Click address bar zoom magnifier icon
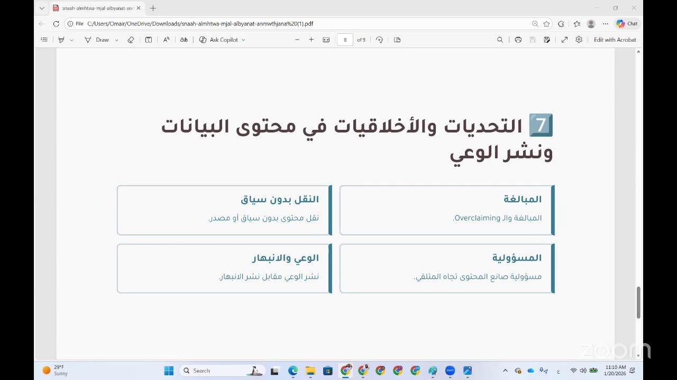Screen dimensions: 677x380 pyautogui.click(x=535, y=24)
